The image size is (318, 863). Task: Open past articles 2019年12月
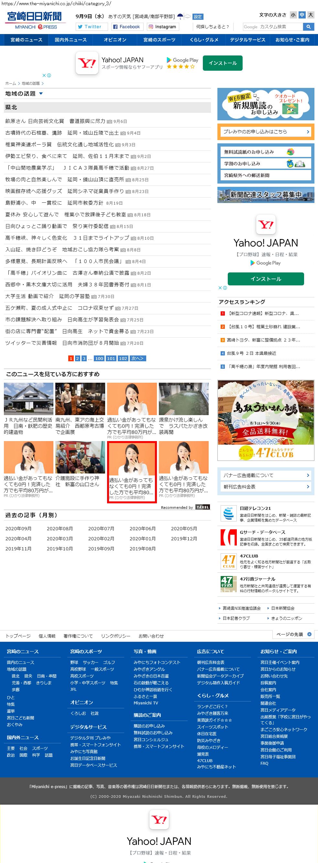(x=184, y=539)
